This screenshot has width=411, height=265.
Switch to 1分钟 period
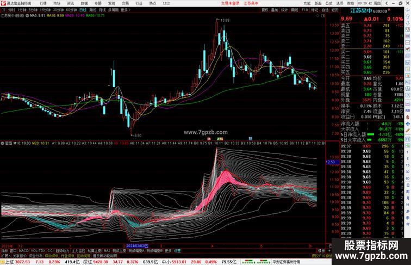pos(22,10)
